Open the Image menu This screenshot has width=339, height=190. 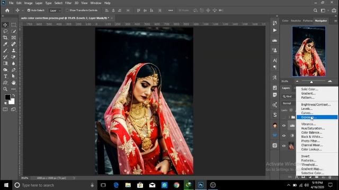pos(28,3)
